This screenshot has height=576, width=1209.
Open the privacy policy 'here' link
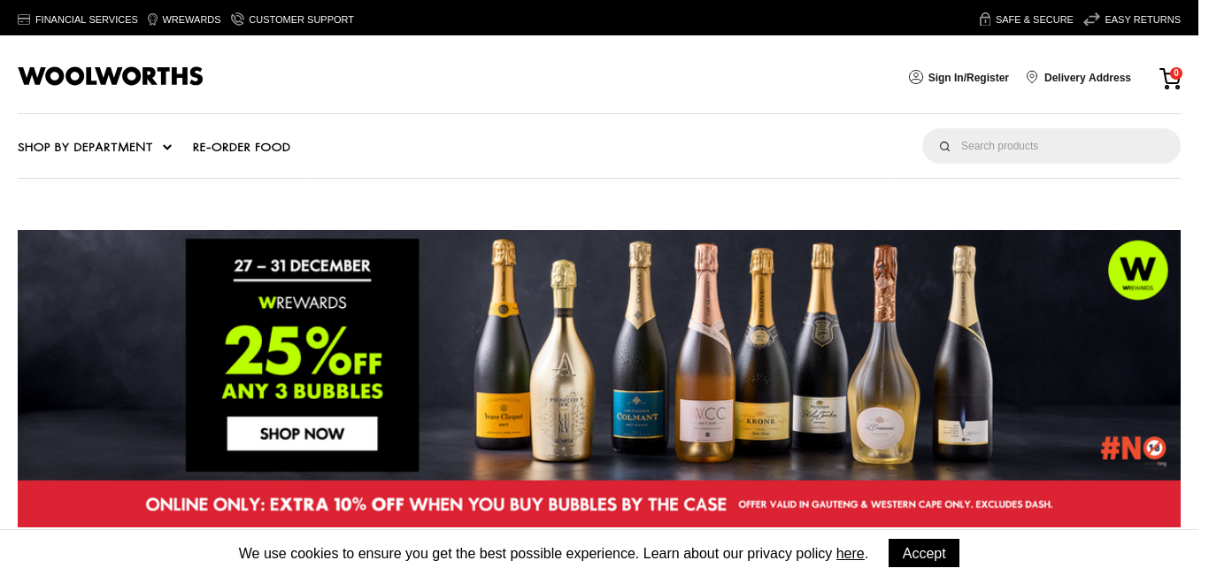point(851,554)
